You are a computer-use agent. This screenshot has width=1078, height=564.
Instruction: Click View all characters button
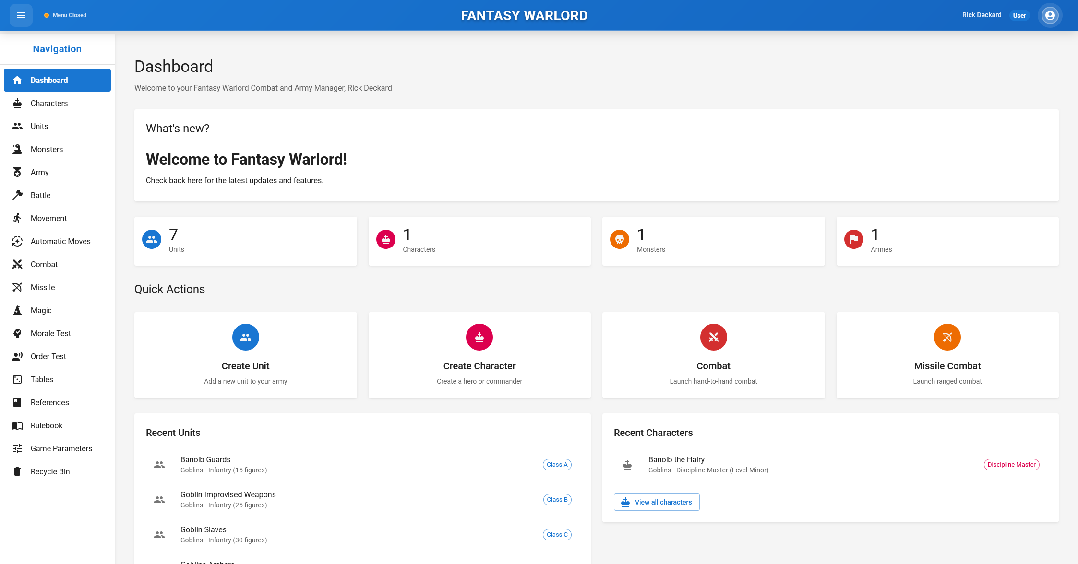point(656,502)
